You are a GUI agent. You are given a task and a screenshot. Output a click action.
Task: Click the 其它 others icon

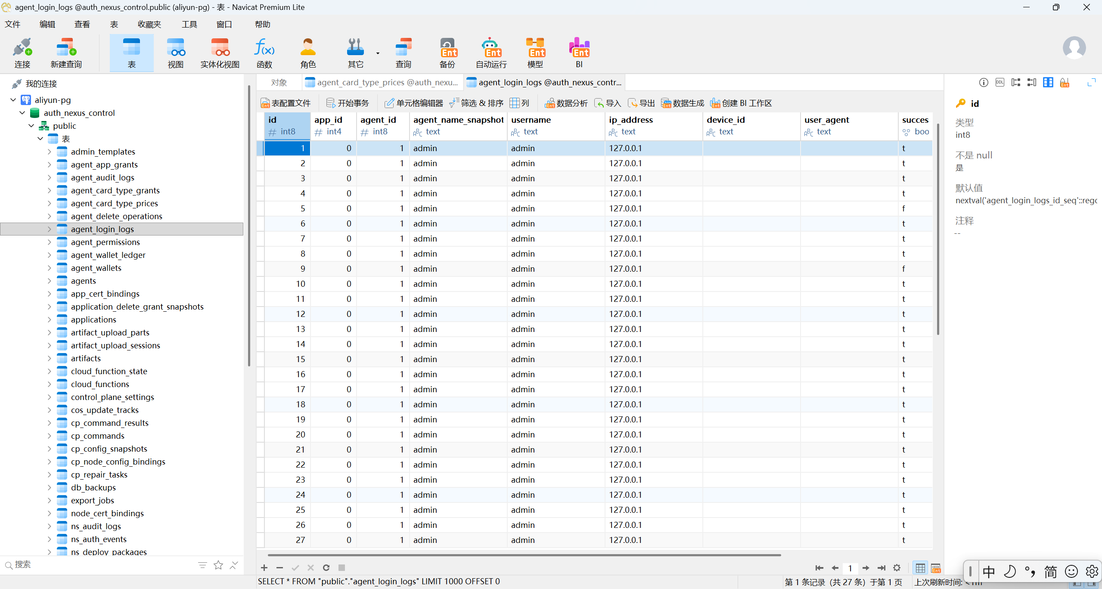coord(355,53)
